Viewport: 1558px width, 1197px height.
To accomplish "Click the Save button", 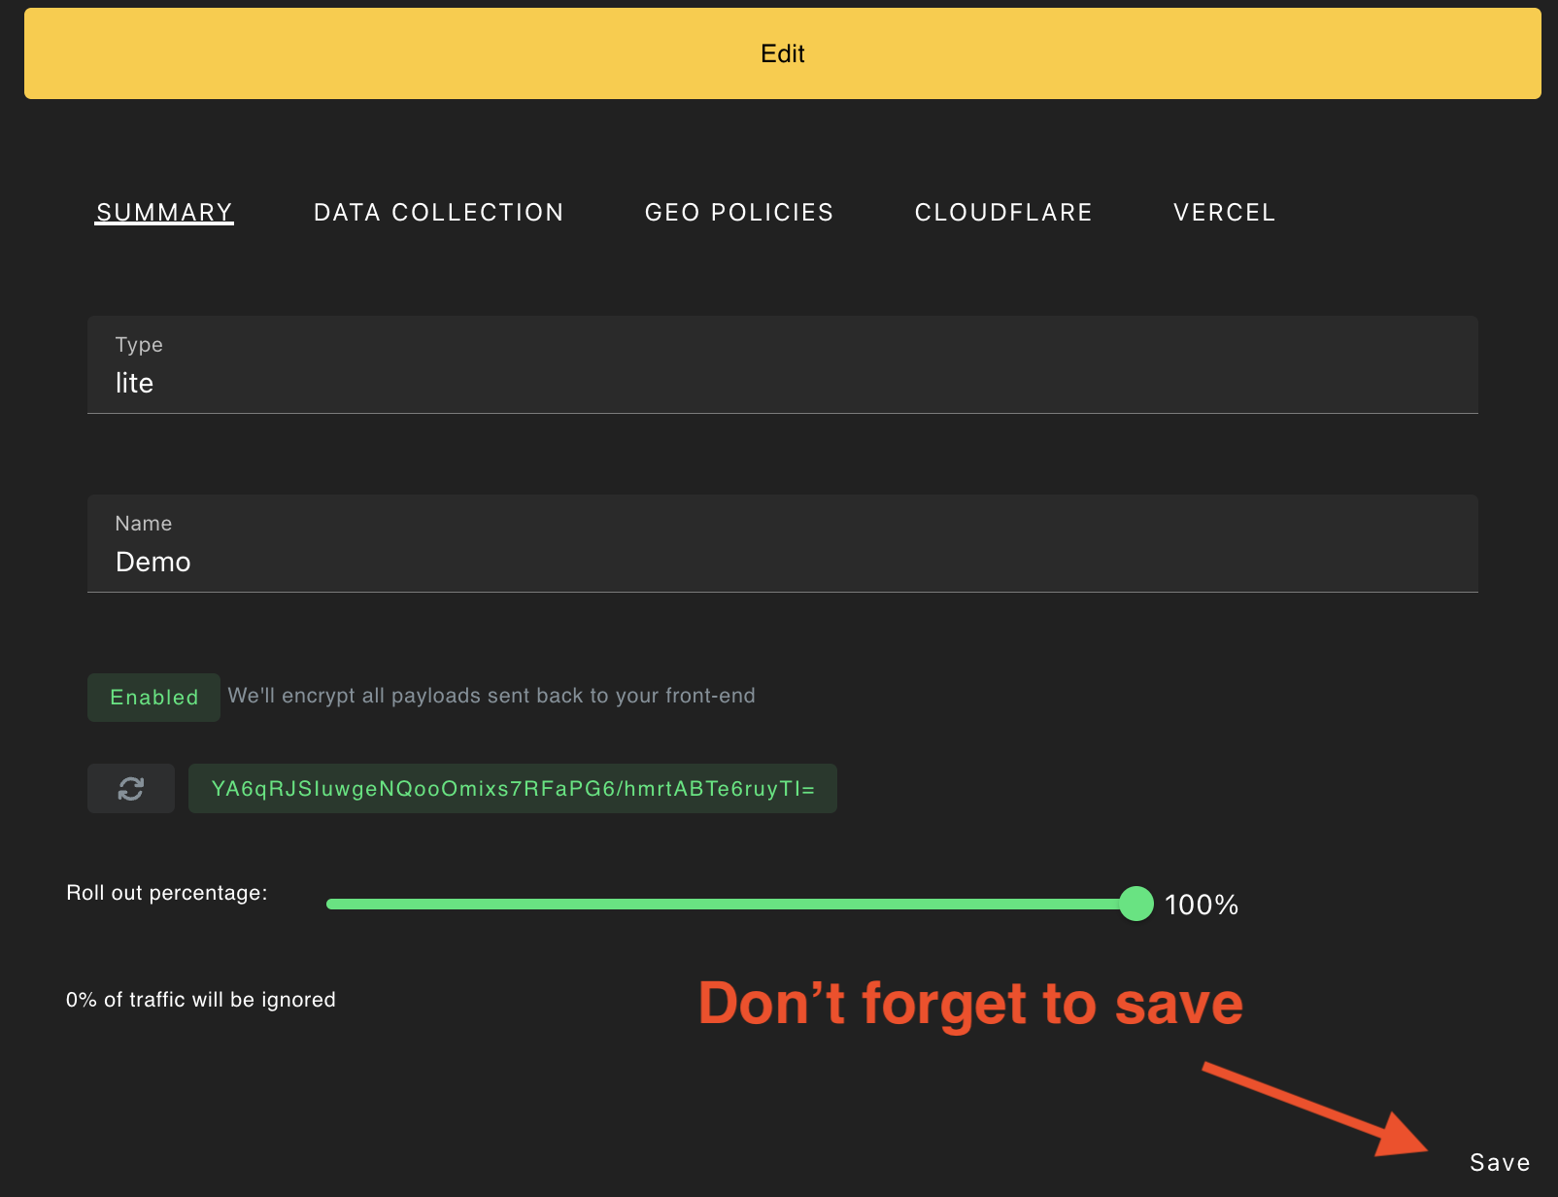I will [x=1498, y=1161].
